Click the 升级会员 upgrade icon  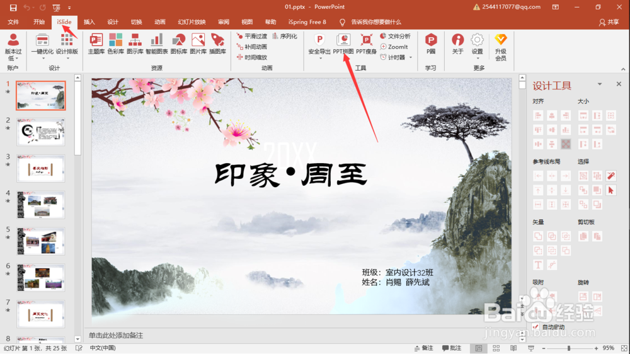click(x=501, y=47)
